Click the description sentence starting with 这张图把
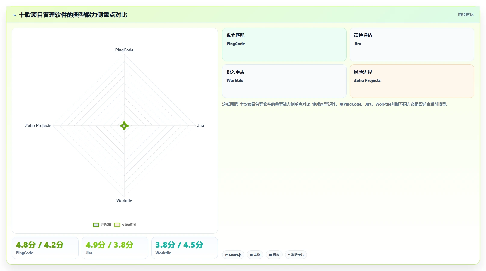486x271 pixels. coord(336,104)
